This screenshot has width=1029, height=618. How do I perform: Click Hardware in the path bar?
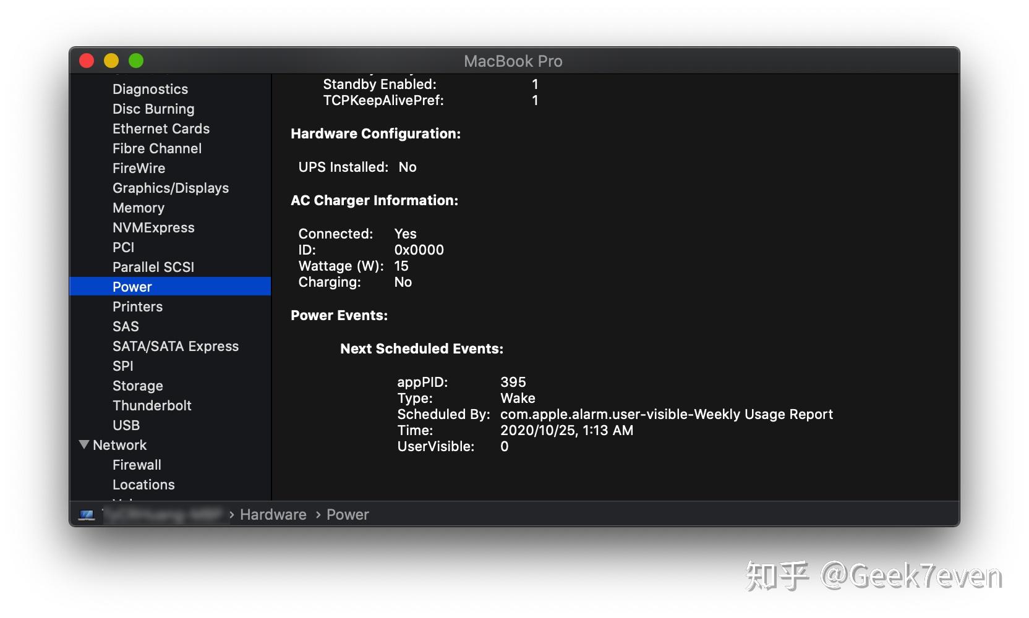[273, 515]
